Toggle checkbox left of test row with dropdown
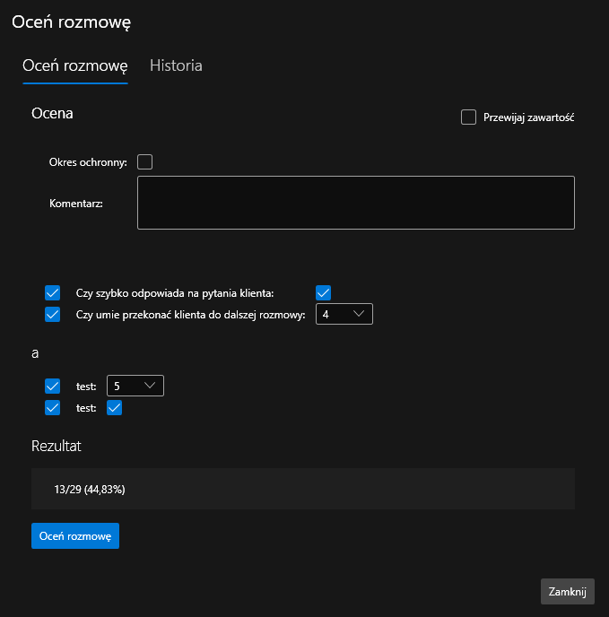Image resolution: width=609 pixels, height=617 pixels. 52,386
